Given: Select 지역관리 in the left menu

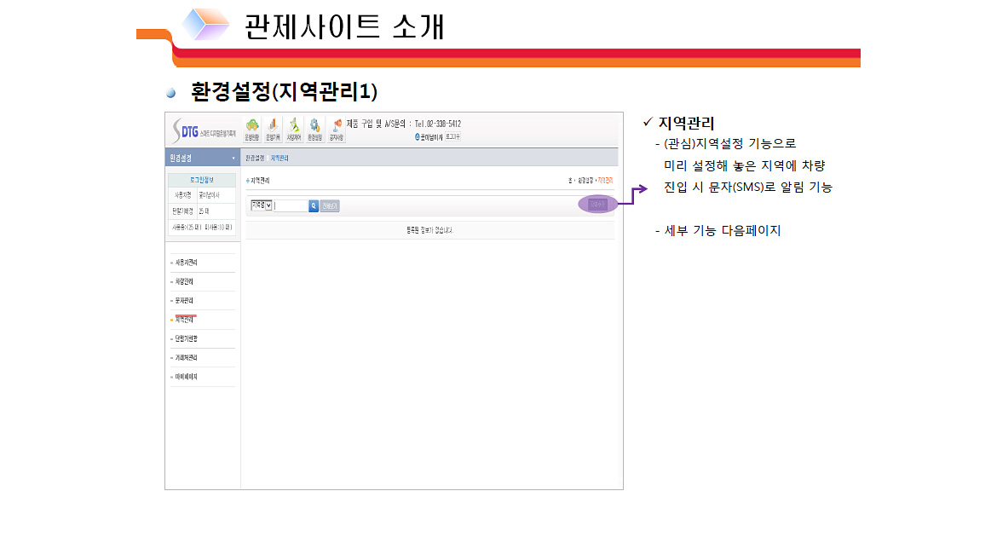Looking at the screenshot, I should click(184, 320).
